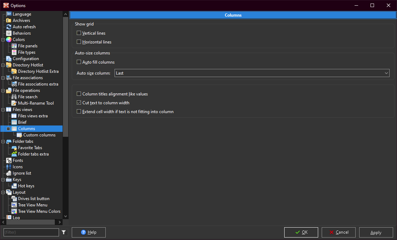397x240 pixels.
Task: Collapse the Files views tree node
Action: click(3, 110)
